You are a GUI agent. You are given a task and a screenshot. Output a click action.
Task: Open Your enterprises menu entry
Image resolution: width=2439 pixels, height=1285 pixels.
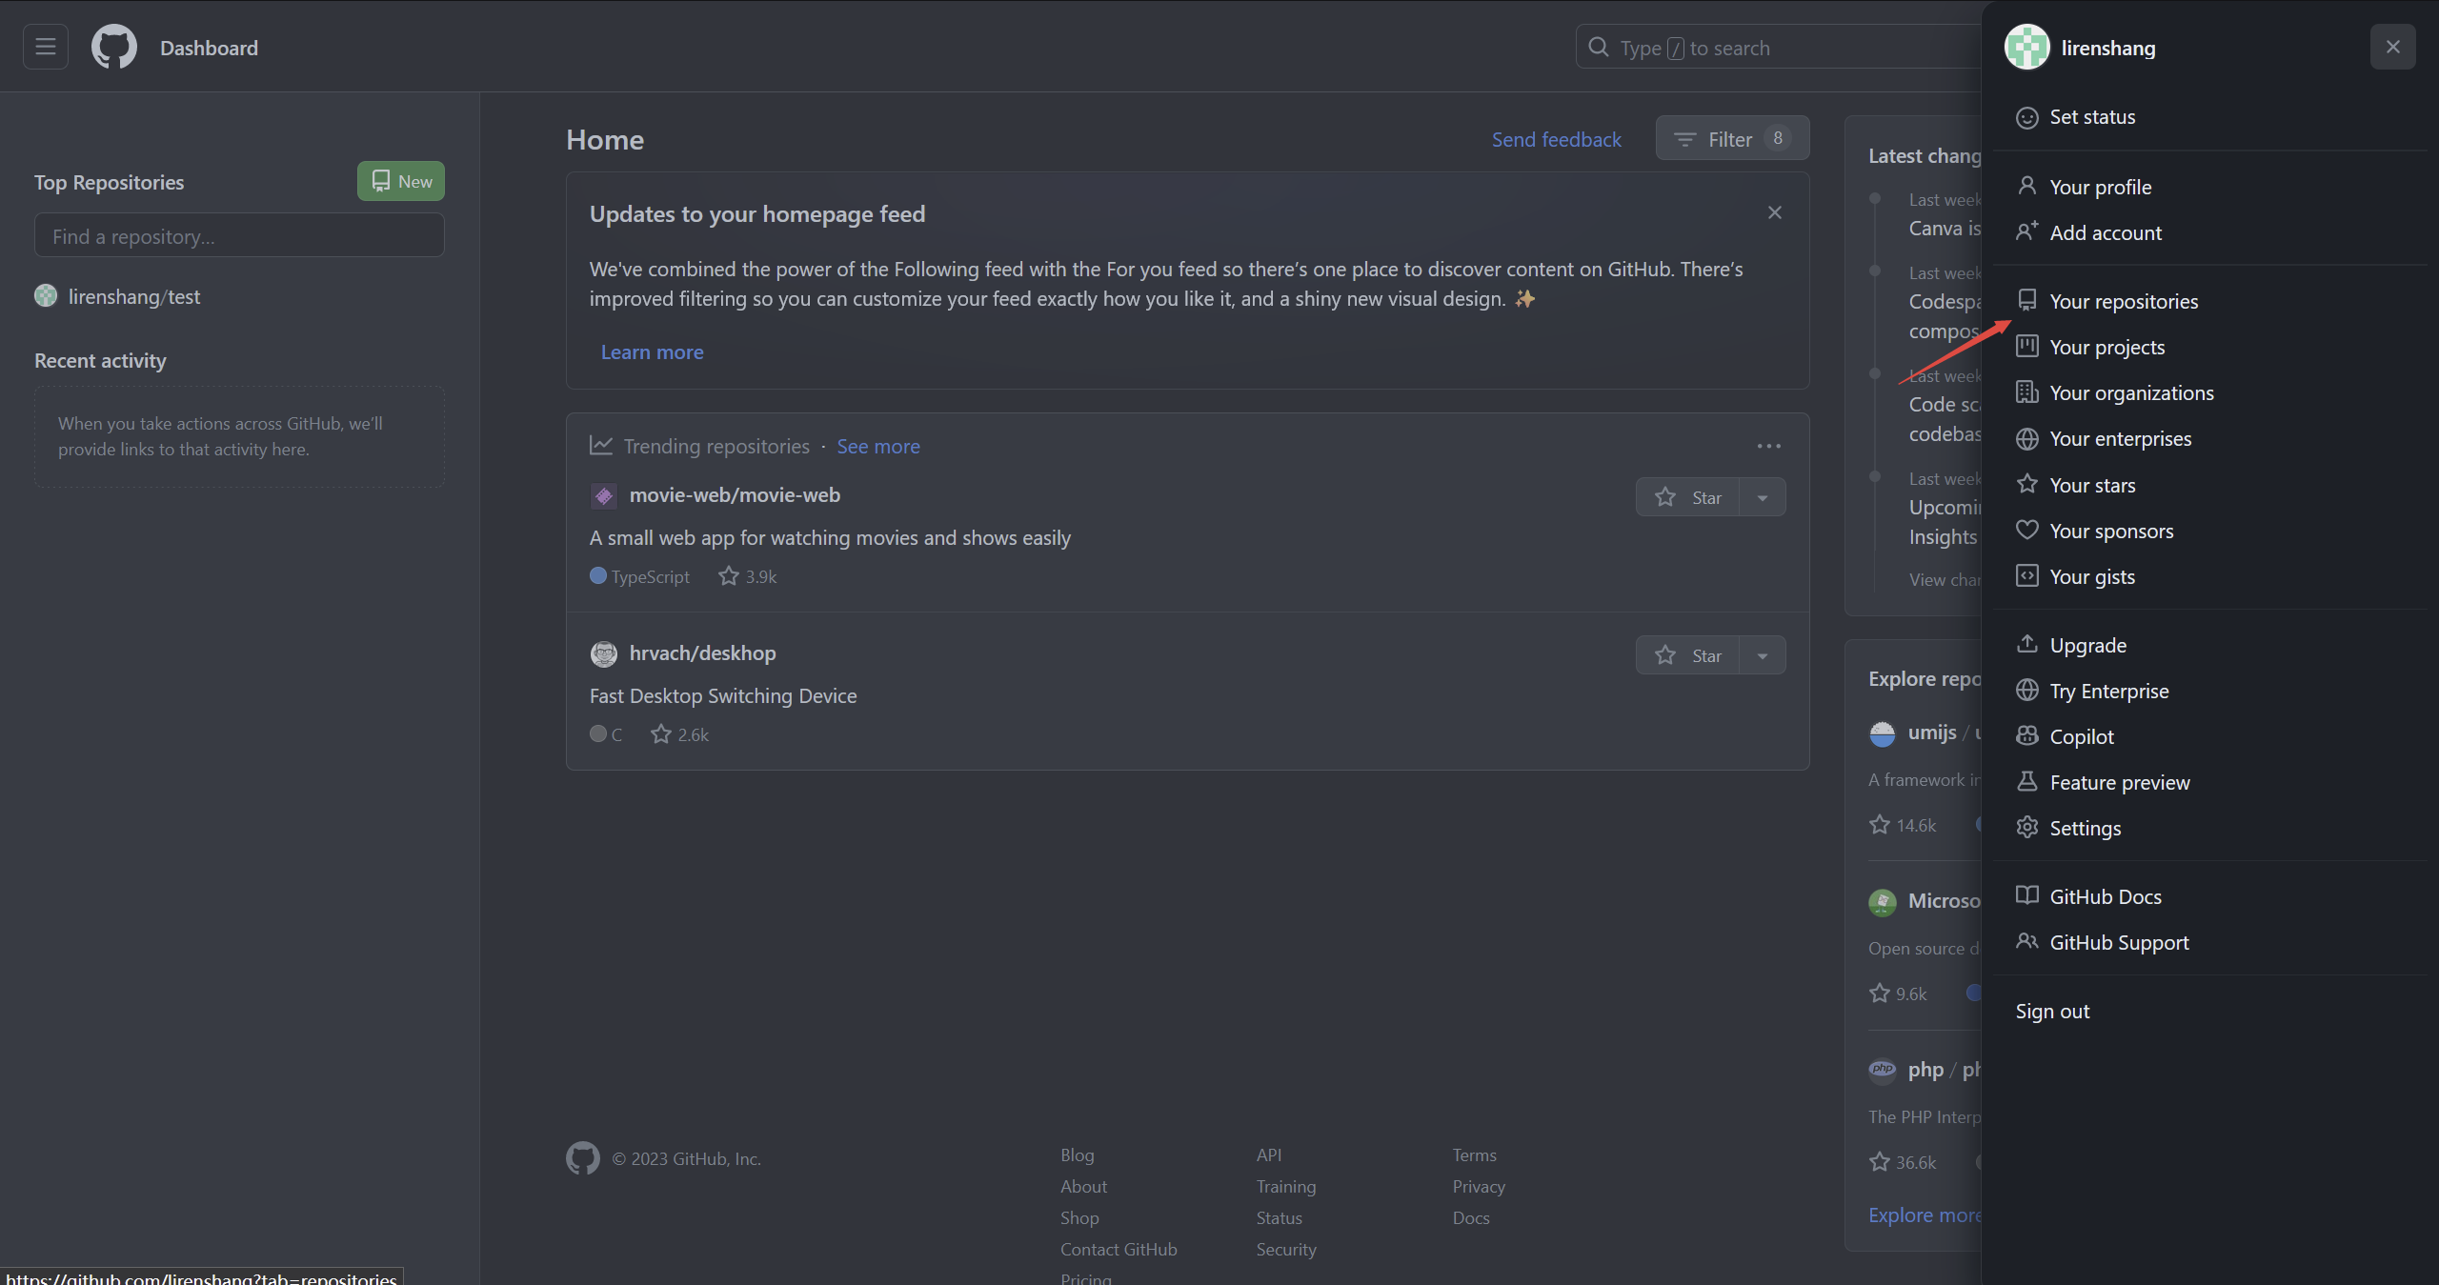click(x=2210, y=439)
